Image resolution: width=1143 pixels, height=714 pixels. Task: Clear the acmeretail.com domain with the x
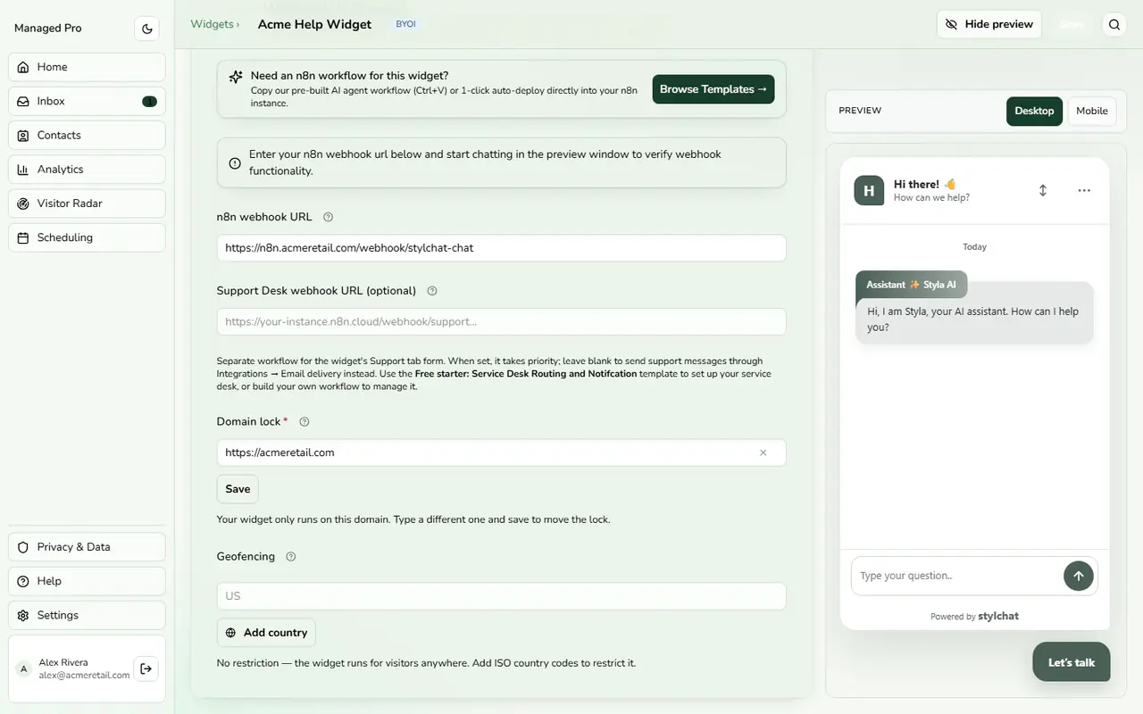click(x=763, y=452)
